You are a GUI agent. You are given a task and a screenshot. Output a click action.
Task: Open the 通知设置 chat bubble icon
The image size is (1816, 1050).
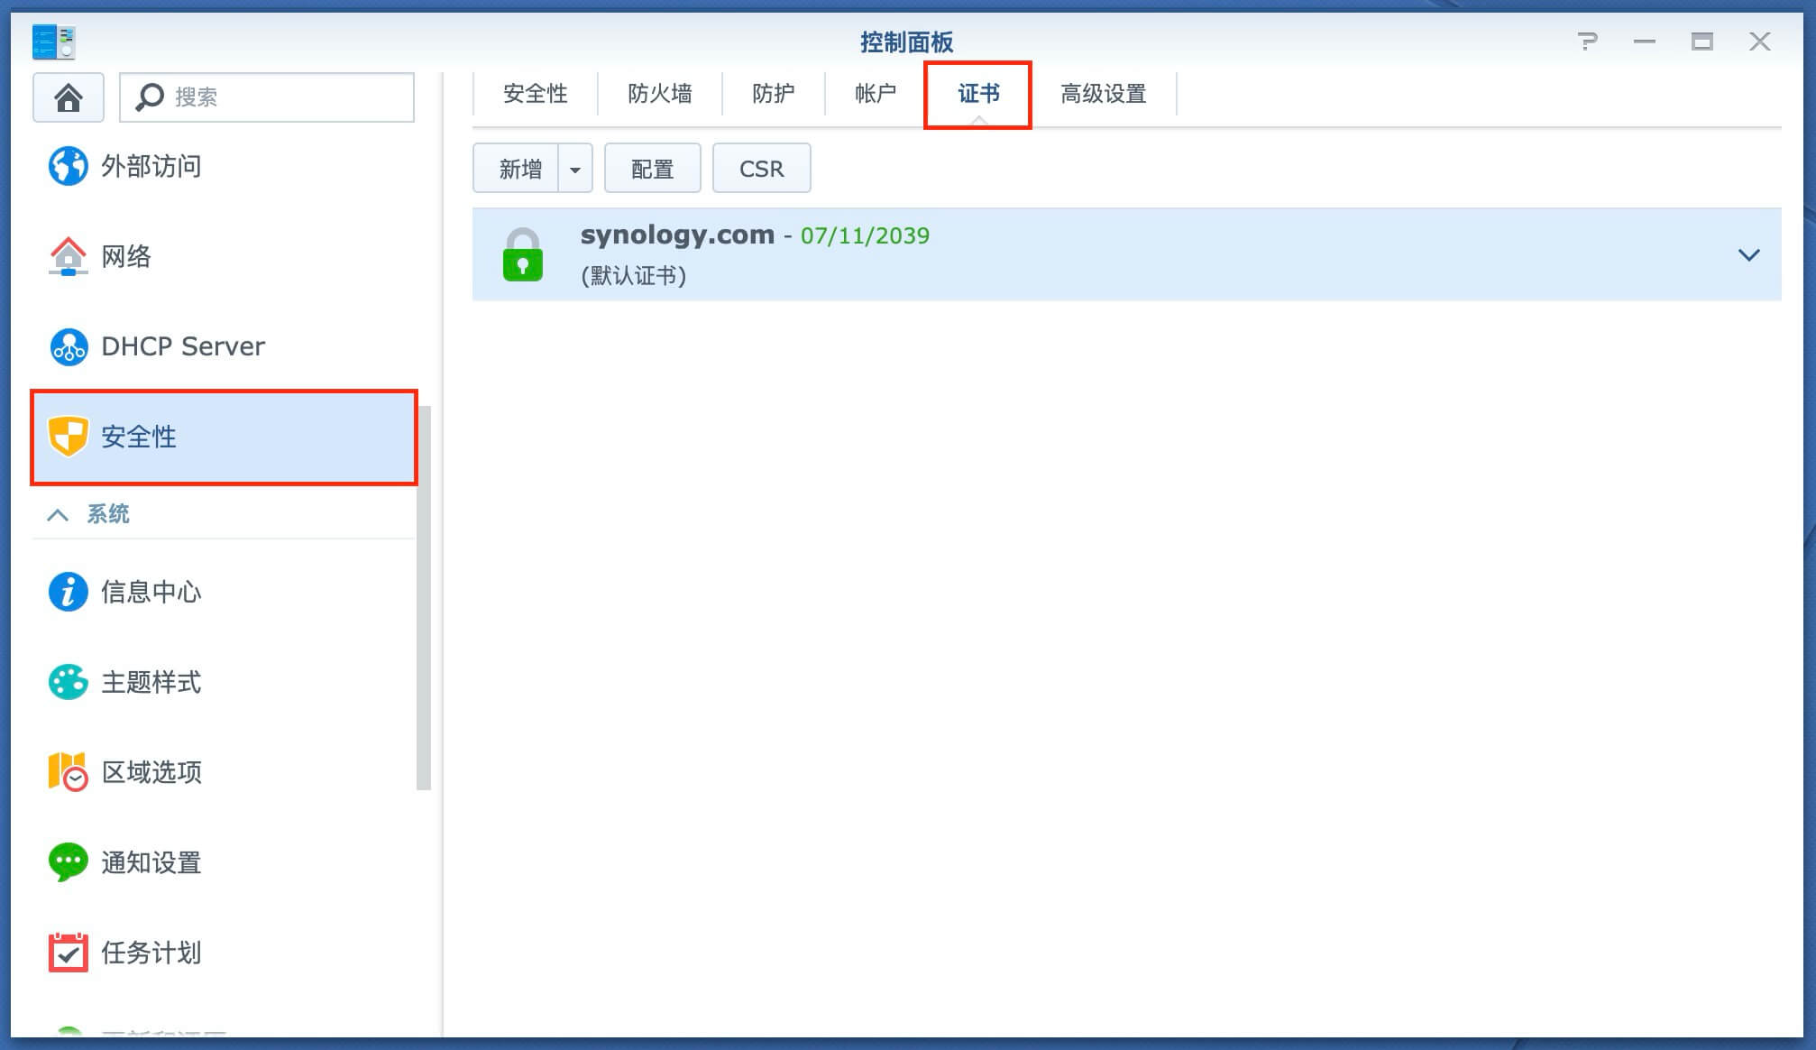pos(68,862)
